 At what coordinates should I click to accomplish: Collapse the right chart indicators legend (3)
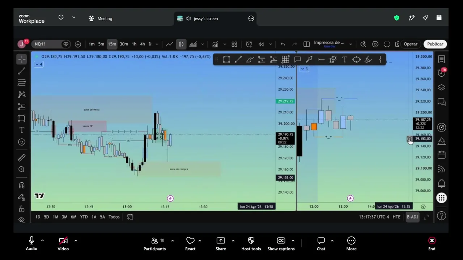(x=305, y=69)
